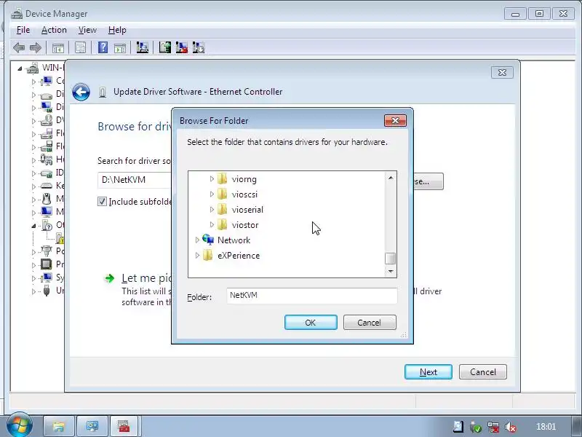Collapse the Other devices category in Device Manager
Viewport: 582px width, 437px height.
pos(33,226)
